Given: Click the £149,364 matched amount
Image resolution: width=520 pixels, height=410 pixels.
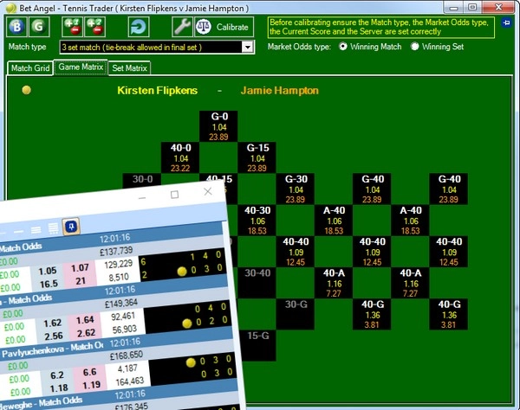Looking at the screenshot, I should [121, 304].
